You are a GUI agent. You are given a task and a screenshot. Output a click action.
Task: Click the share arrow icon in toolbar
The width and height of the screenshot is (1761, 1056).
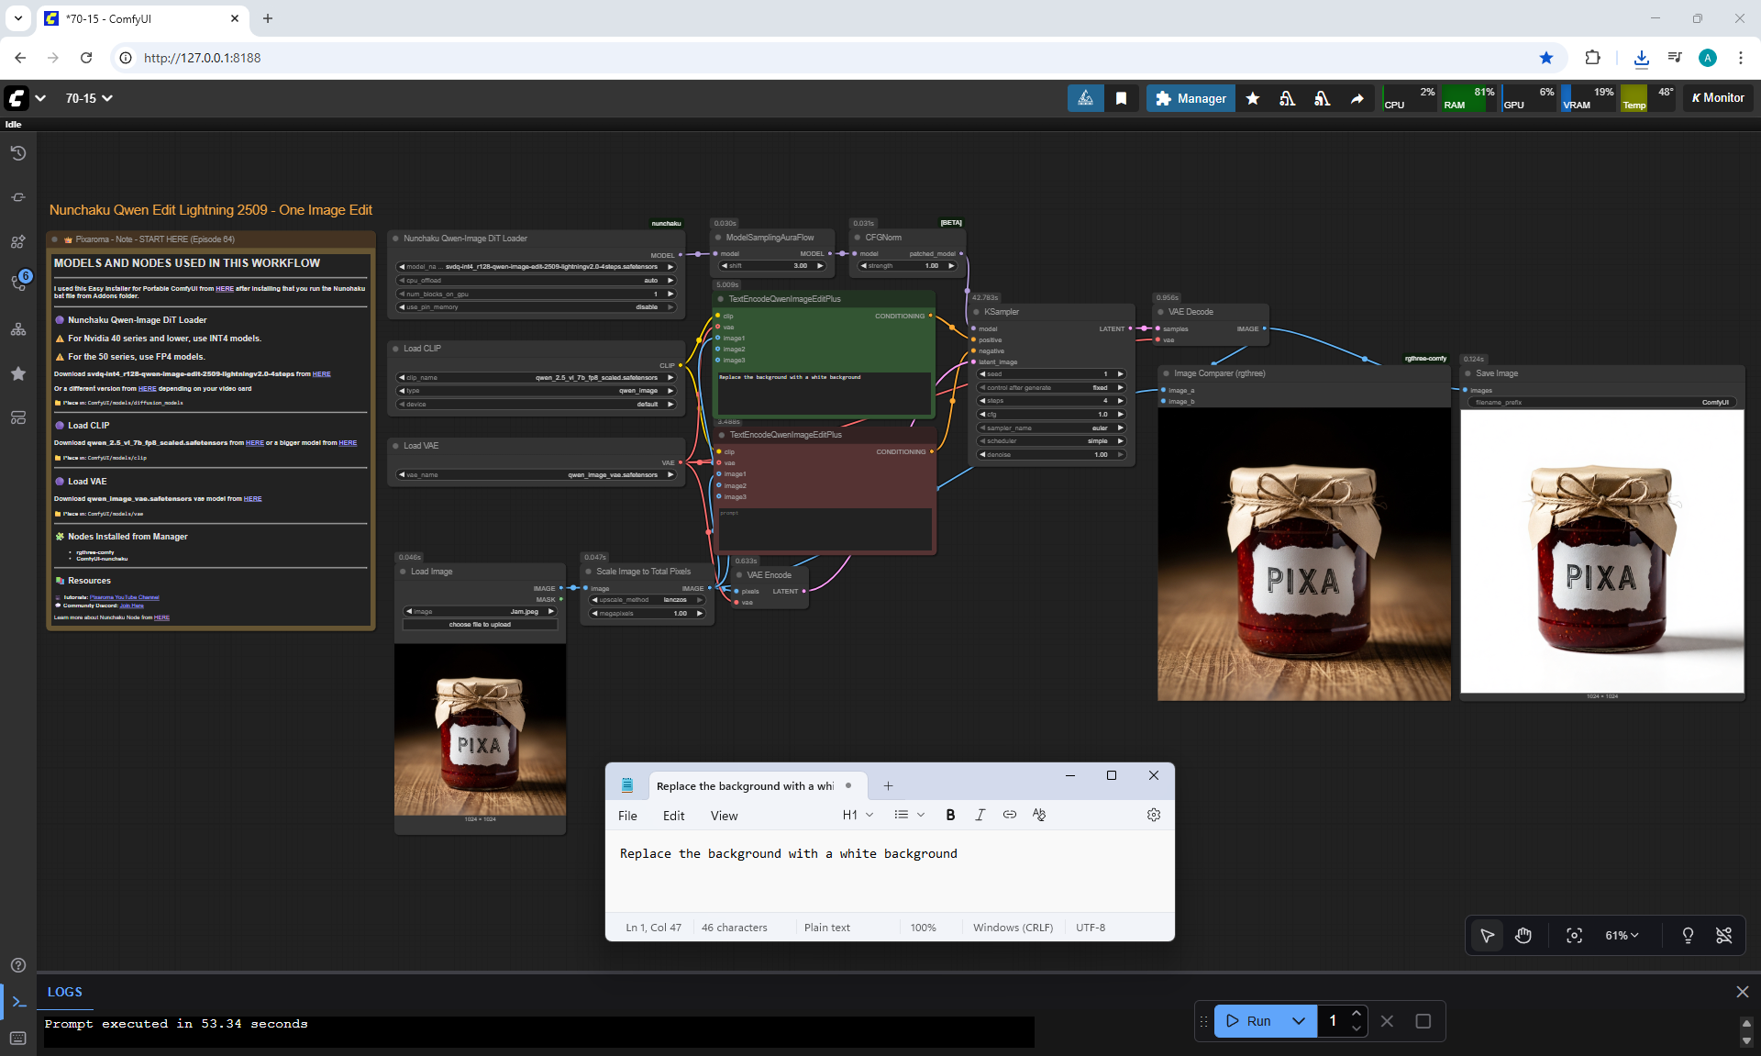[1357, 98]
